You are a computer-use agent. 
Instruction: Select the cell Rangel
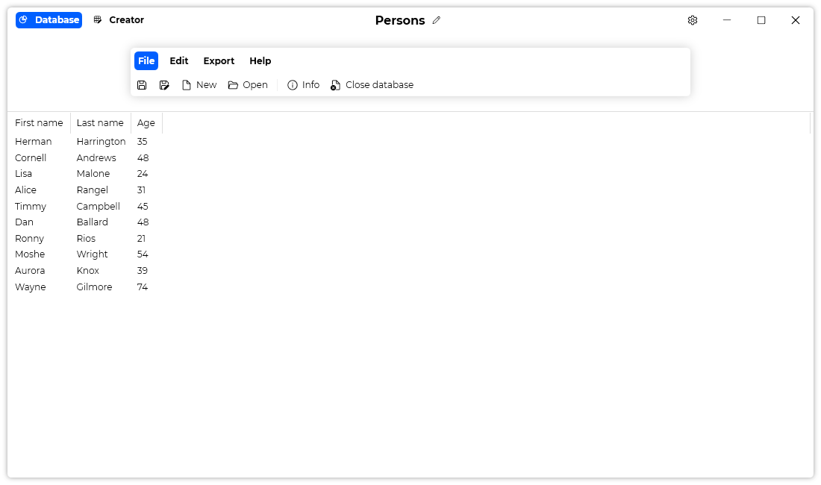[x=92, y=190]
